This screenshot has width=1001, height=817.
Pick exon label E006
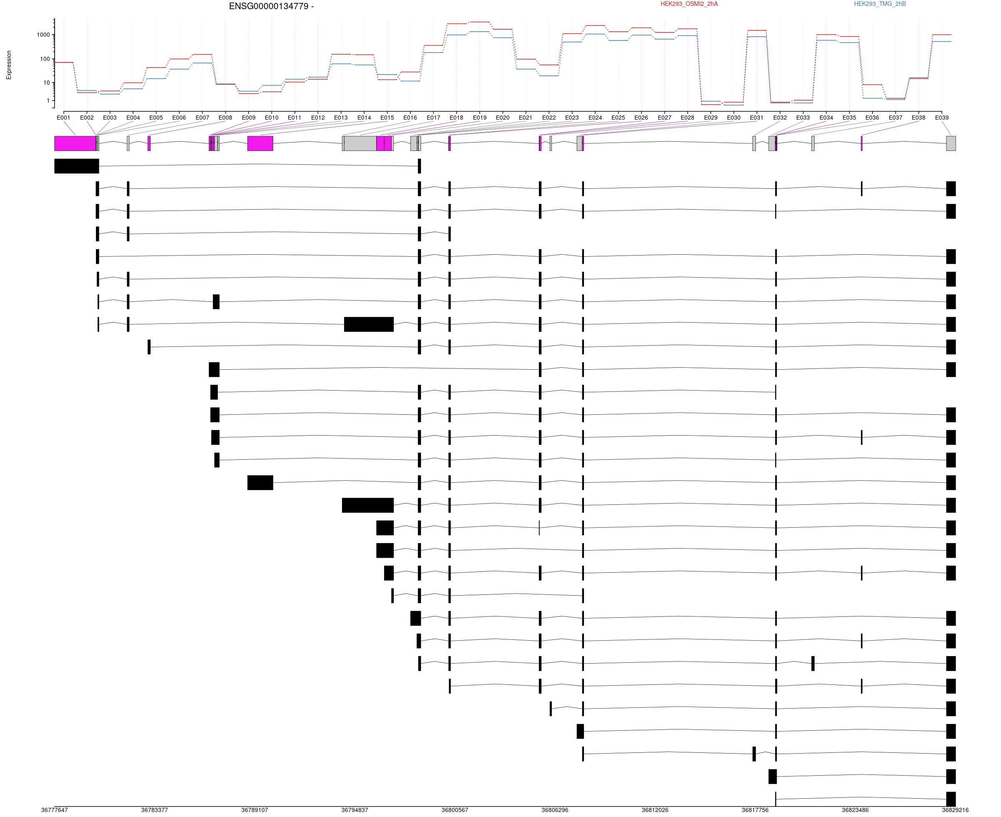(179, 118)
